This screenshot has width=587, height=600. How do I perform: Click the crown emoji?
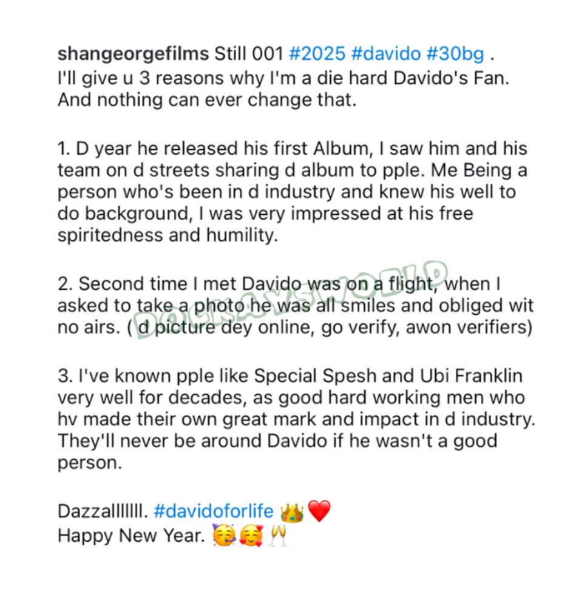292,513
